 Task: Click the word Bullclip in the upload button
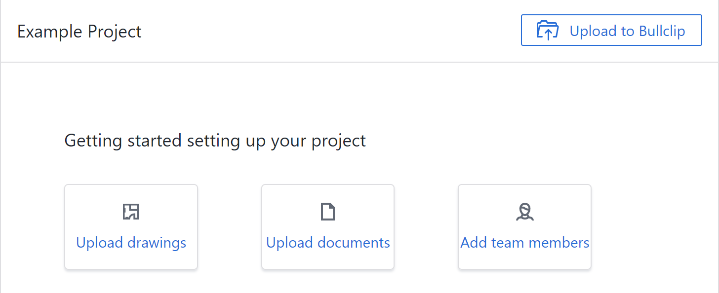662,31
